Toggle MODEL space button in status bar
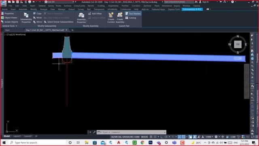The width and height of the screenshot is (259, 146). click(x=144, y=137)
